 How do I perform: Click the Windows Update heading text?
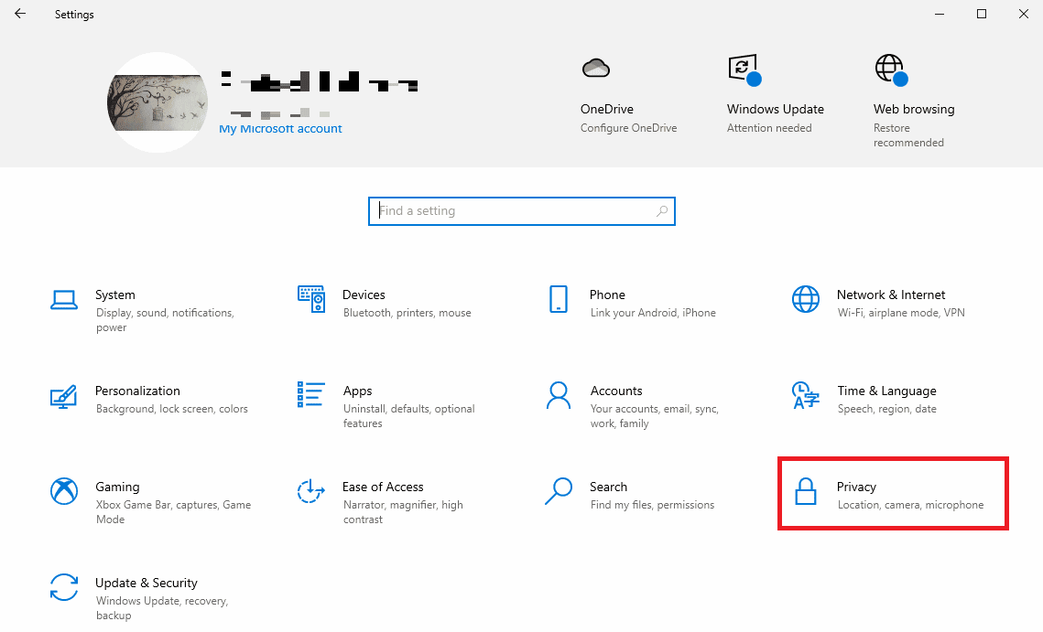tap(775, 109)
